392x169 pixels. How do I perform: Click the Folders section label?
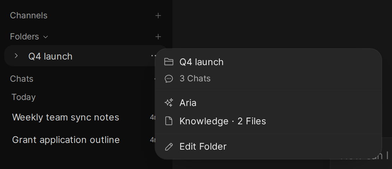pyautogui.click(x=24, y=37)
